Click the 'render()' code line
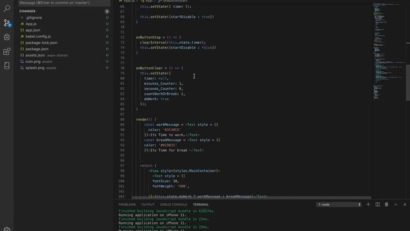This screenshot has height=231, width=410. pos(146,119)
